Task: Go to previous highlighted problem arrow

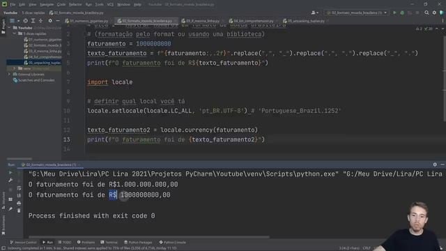Action: coord(437,29)
